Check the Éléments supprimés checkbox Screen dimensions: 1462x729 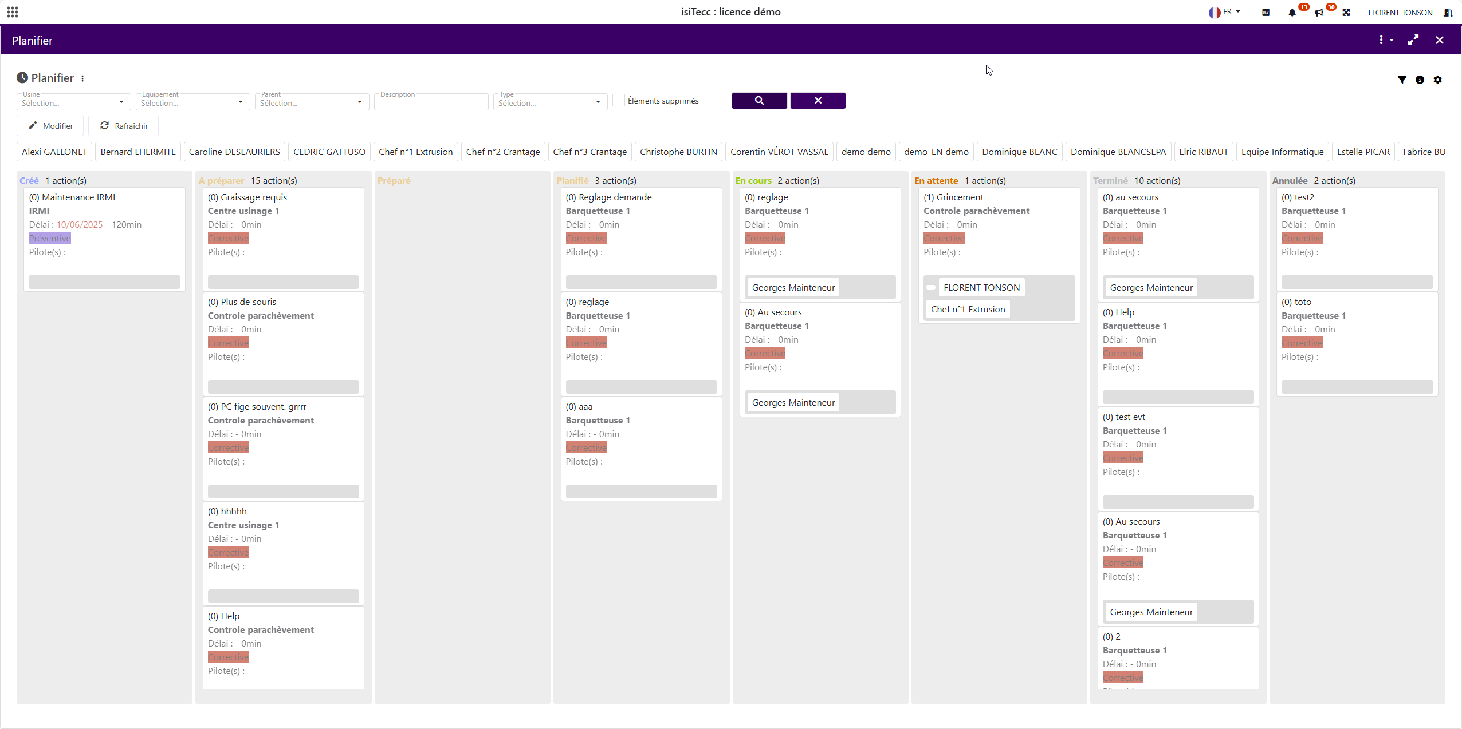point(618,101)
